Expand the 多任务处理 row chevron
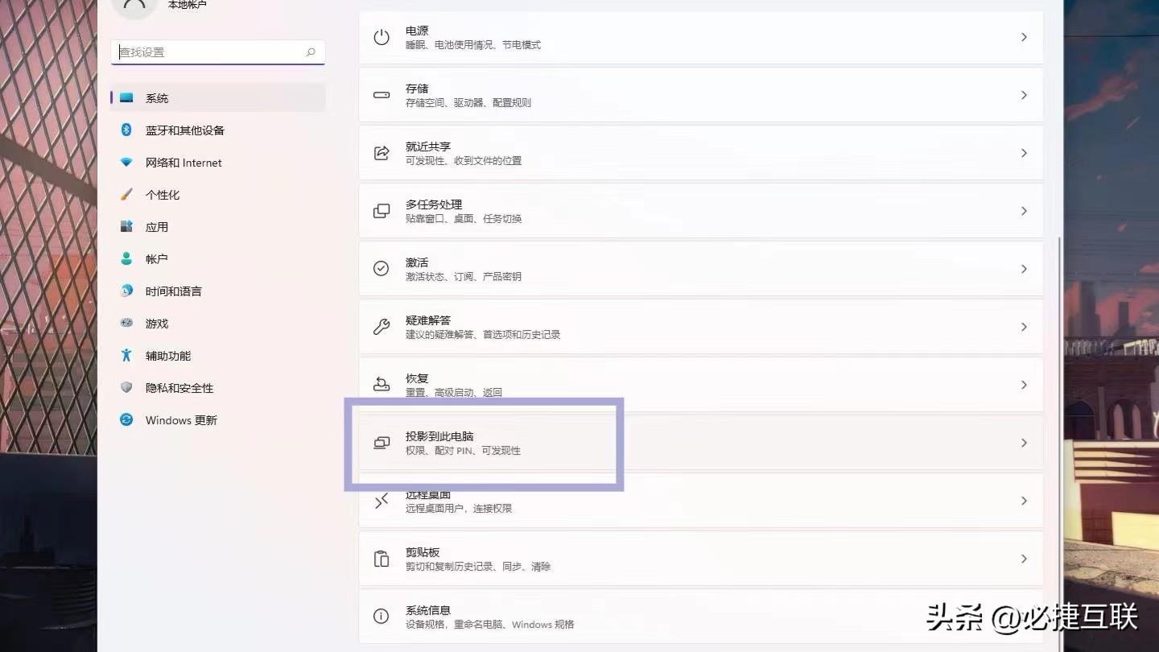Viewport: 1159px width, 652px height. coord(1024,211)
